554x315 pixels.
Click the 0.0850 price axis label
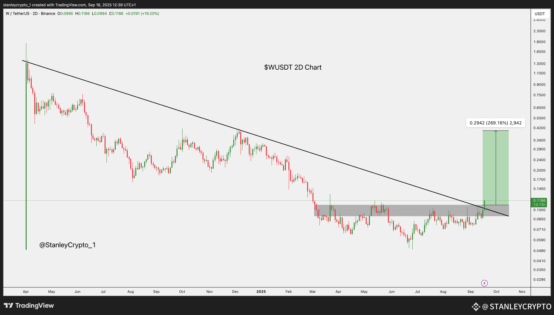[x=539, y=219]
